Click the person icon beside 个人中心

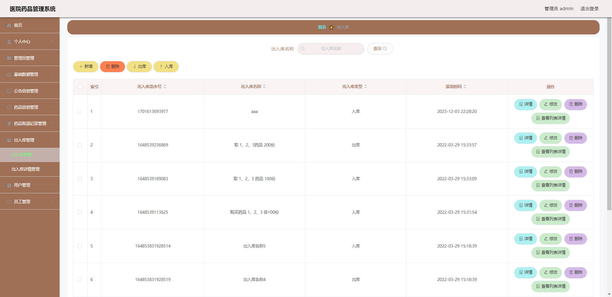9,42
